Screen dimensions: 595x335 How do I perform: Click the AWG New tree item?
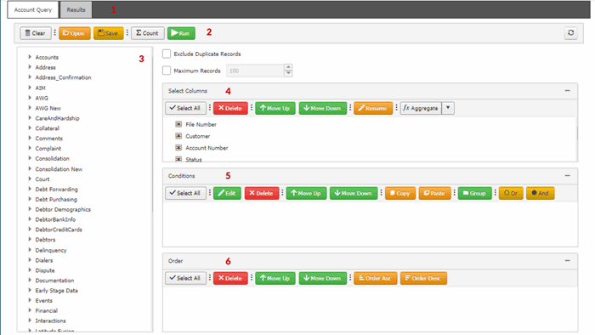click(48, 108)
